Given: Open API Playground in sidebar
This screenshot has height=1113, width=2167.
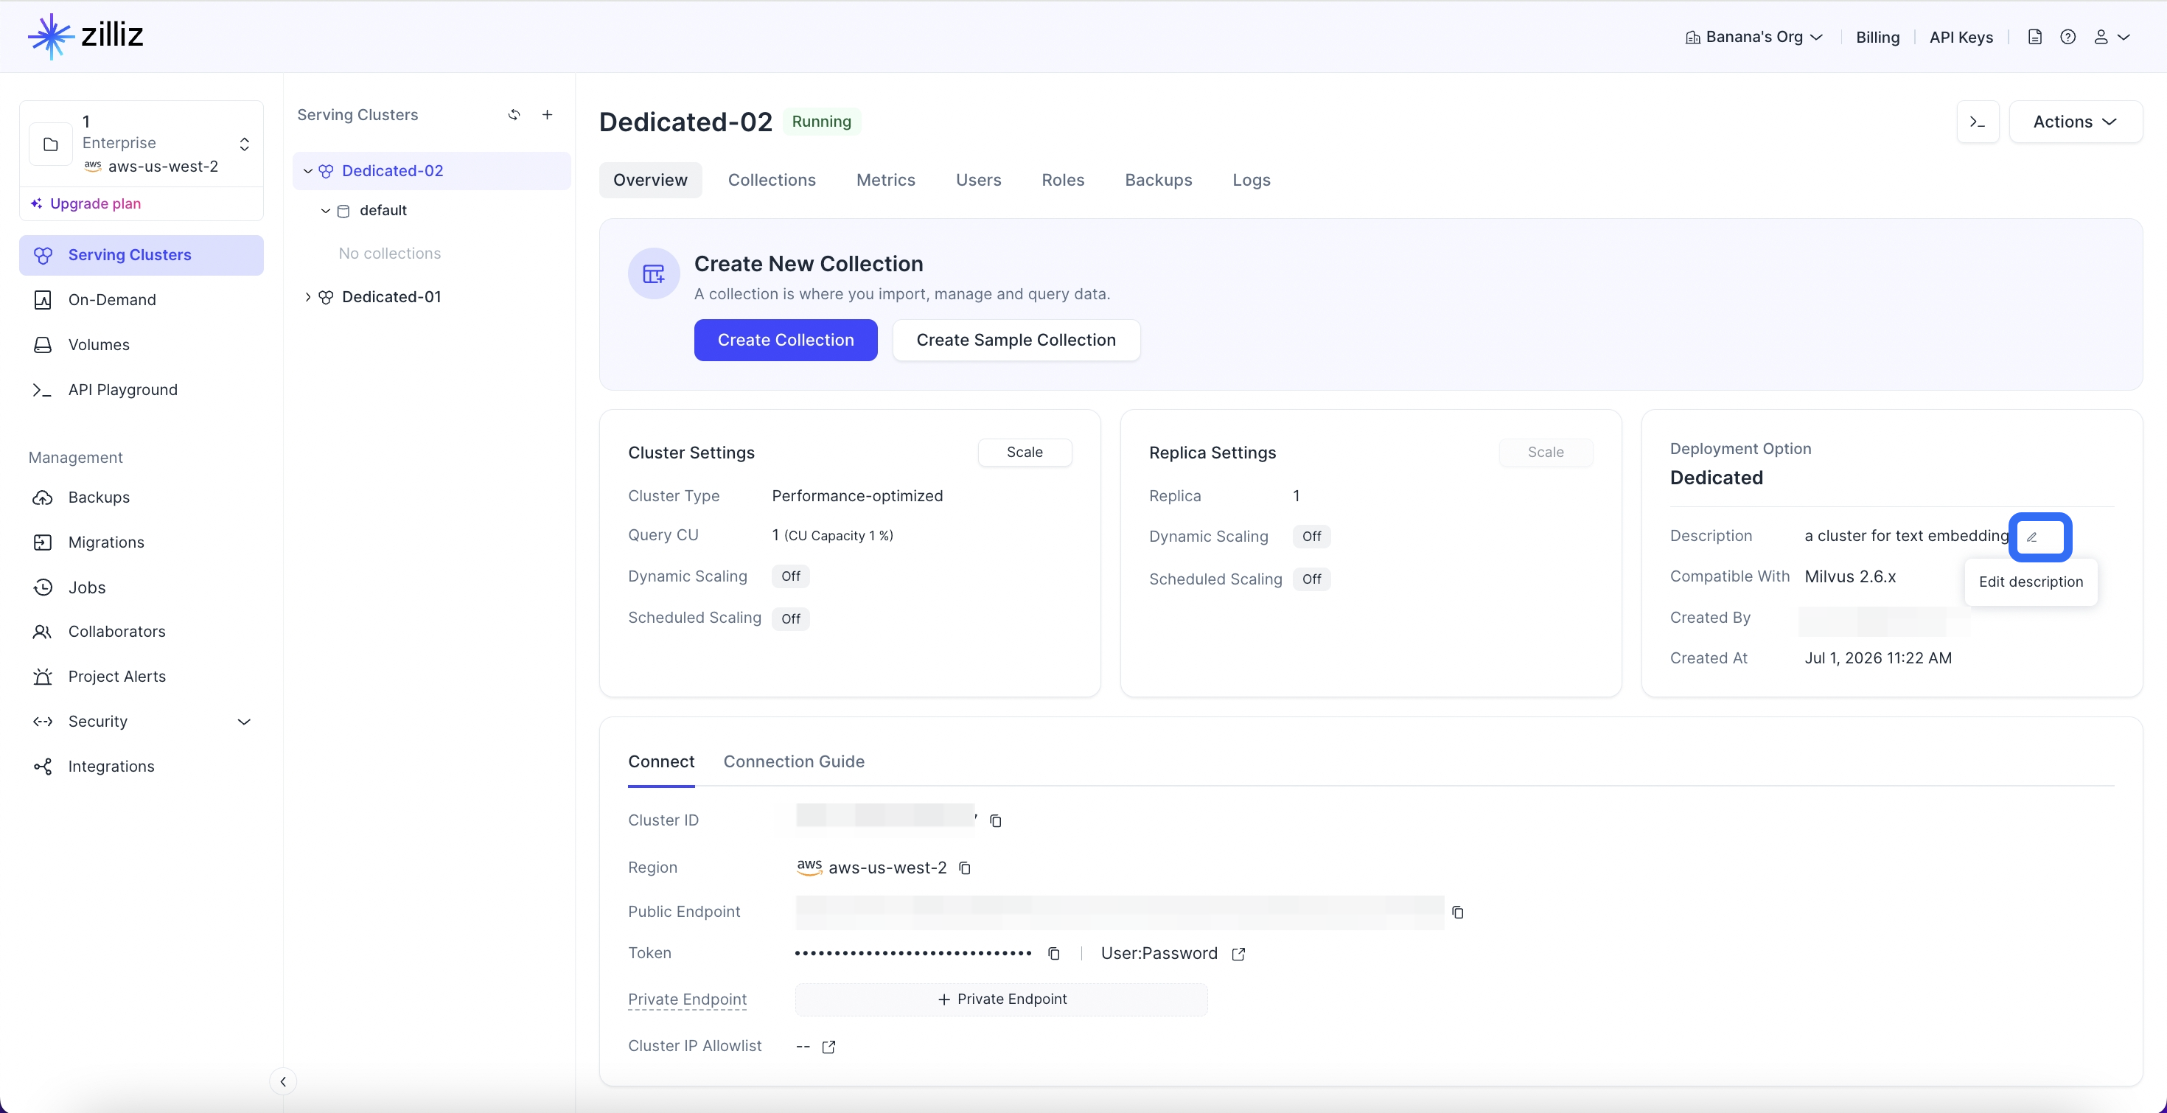Looking at the screenshot, I should pos(142,389).
